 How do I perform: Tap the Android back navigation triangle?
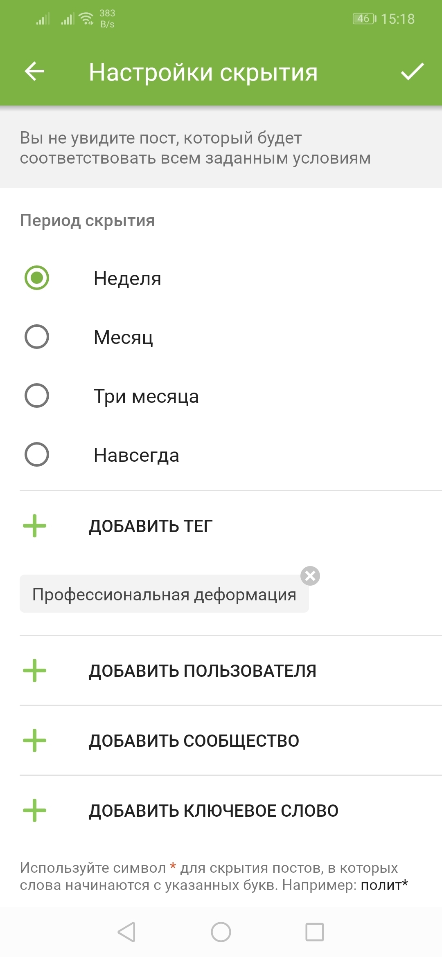[126, 932]
